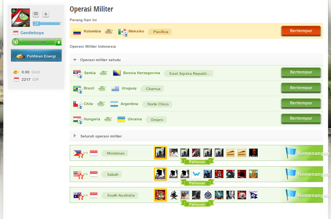Image resolution: width=331 pixels, height=219 pixels.
Task: Open the Mindanao region tag
Action: 115,153
